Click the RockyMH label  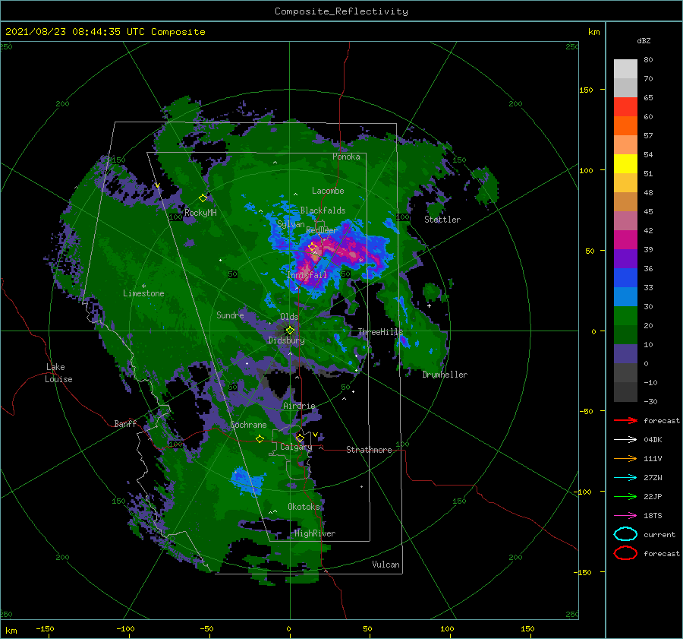200,213
